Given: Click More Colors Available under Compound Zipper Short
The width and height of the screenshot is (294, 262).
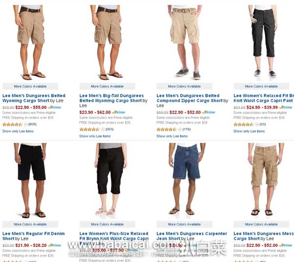Looking at the screenshot, I should 184,86.
